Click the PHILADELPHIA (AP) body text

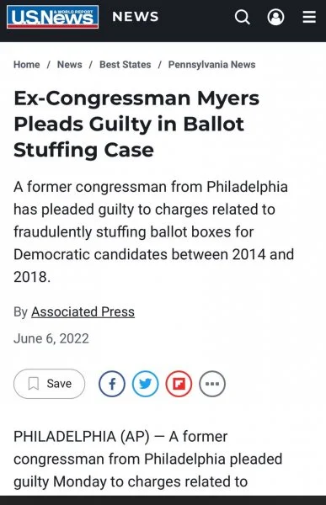pyautogui.click(x=148, y=459)
